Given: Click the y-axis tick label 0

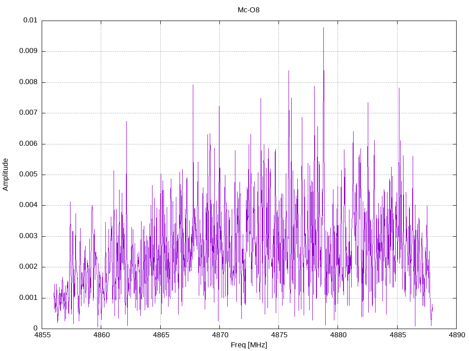Looking at the screenshot, I should click(x=36, y=329).
